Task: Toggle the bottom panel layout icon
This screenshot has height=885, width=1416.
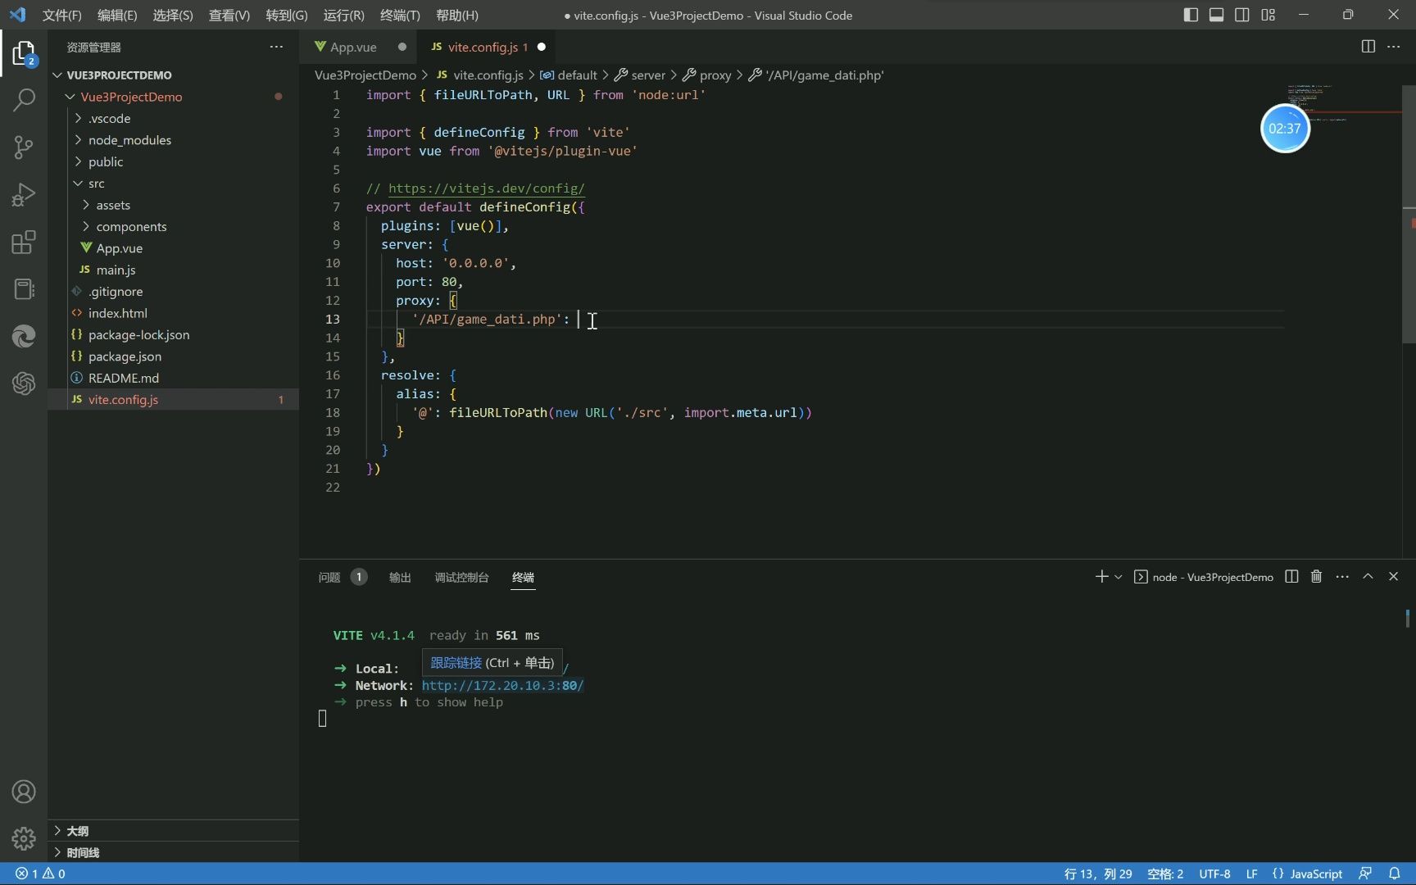Action: (x=1216, y=15)
